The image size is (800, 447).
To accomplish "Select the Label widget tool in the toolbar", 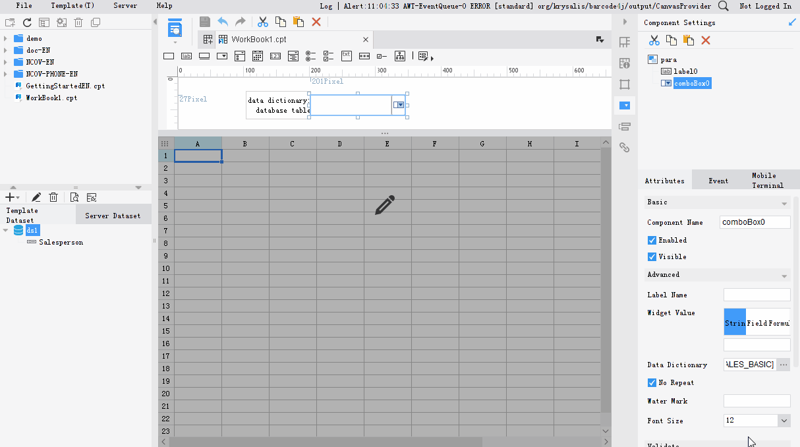I will [x=186, y=56].
